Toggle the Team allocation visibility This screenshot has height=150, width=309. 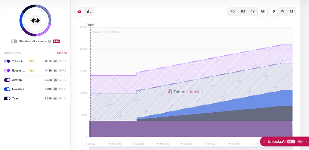[7, 98]
